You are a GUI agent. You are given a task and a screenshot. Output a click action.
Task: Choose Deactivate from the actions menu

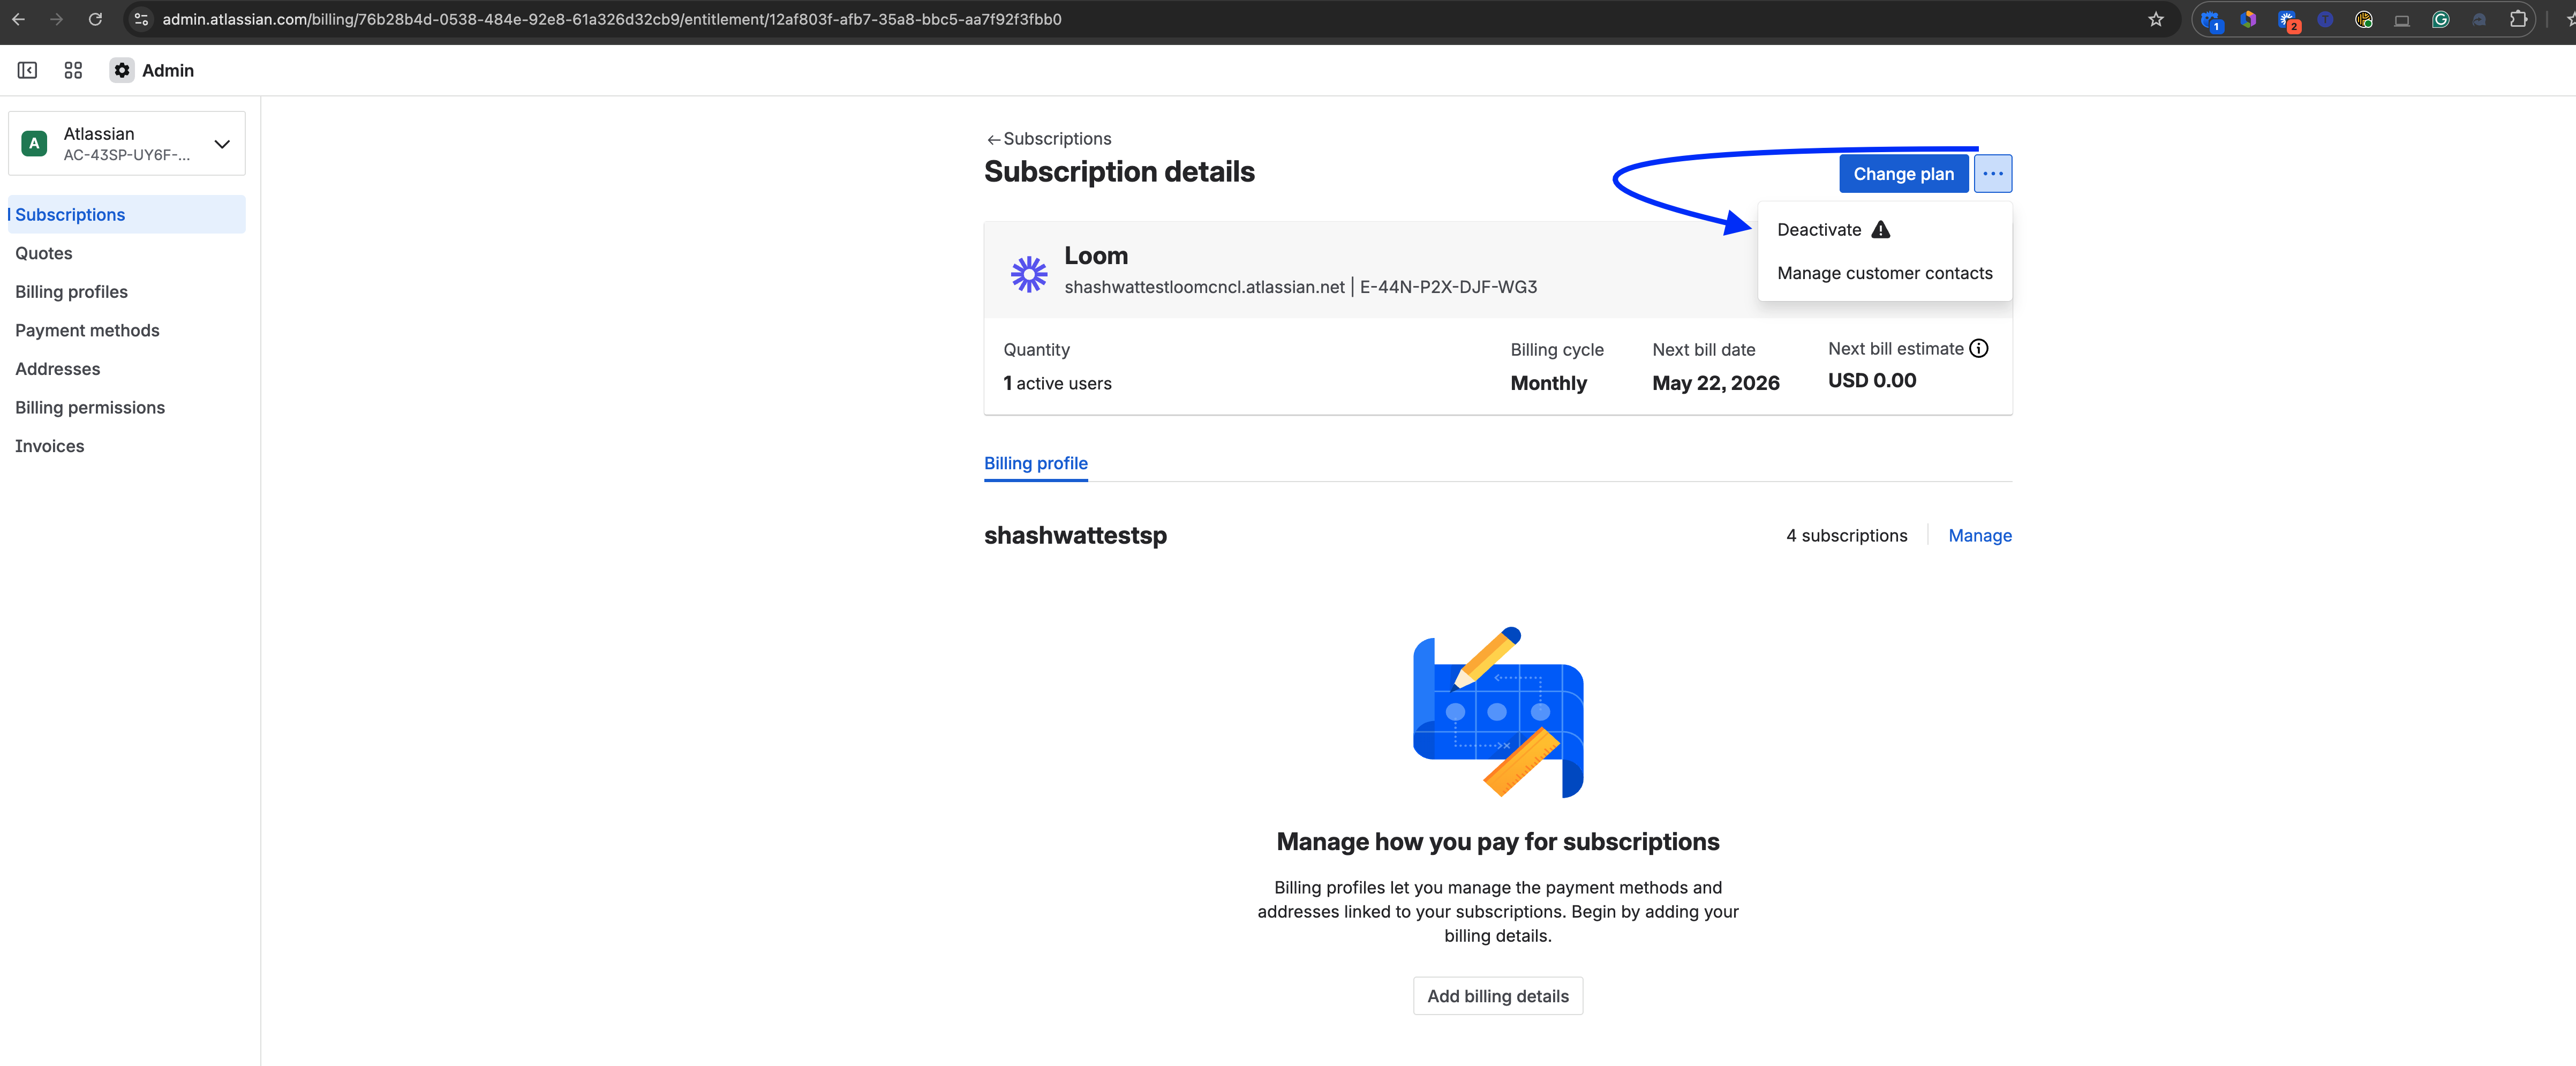[x=1884, y=230]
